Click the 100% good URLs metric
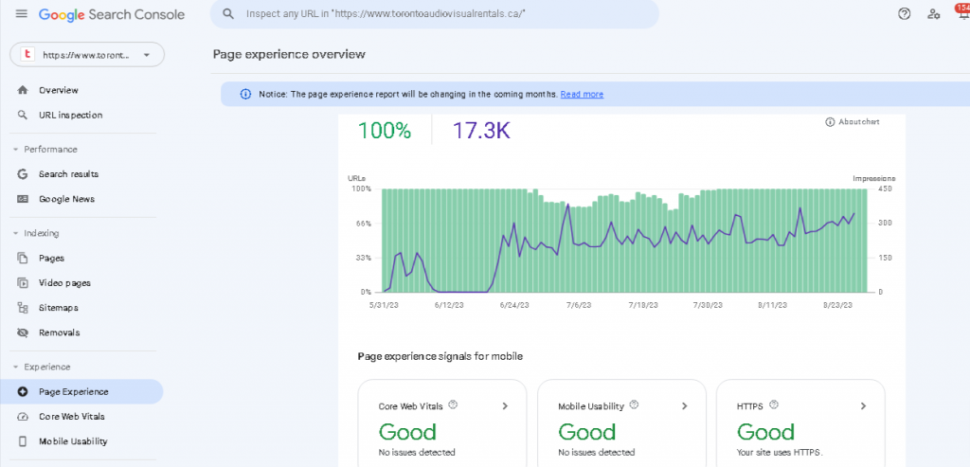Screen dimensions: 970x467 click(x=385, y=131)
